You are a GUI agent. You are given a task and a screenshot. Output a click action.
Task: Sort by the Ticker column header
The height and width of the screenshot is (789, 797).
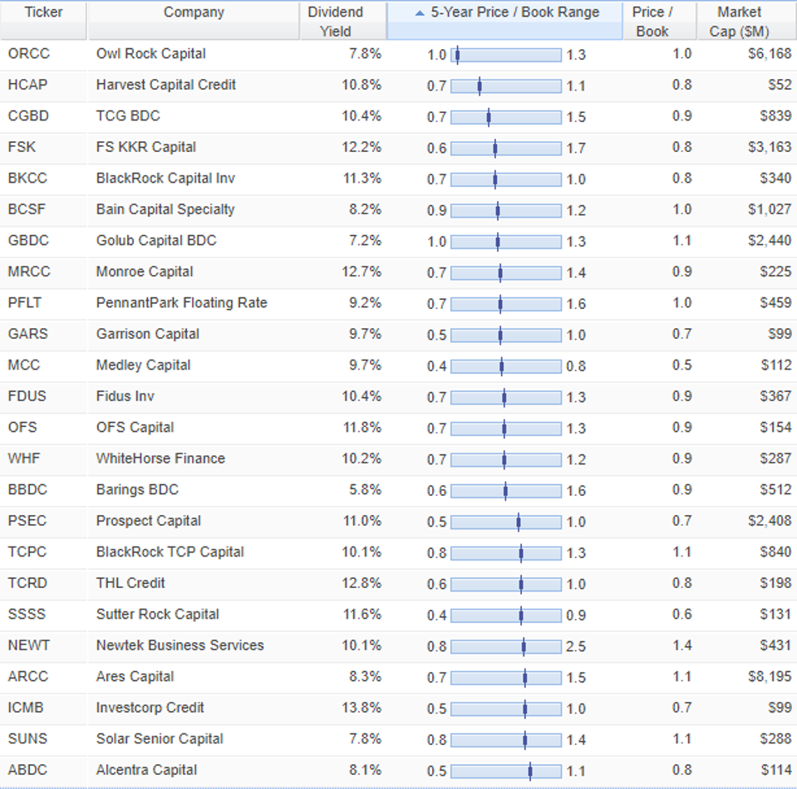(43, 21)
